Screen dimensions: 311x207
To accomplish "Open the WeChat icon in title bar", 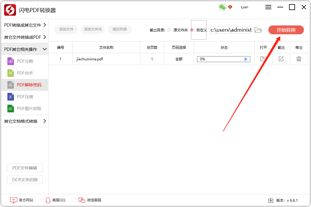I will tap(222, 7).
